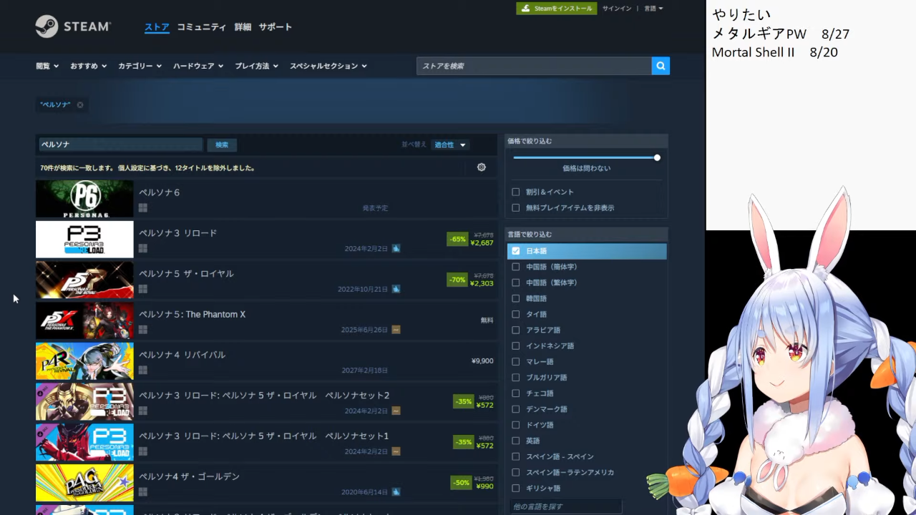Expand the ハードウェア dropdown menu
This screenshot has height=515, width=916.
(x=198, y=66)
